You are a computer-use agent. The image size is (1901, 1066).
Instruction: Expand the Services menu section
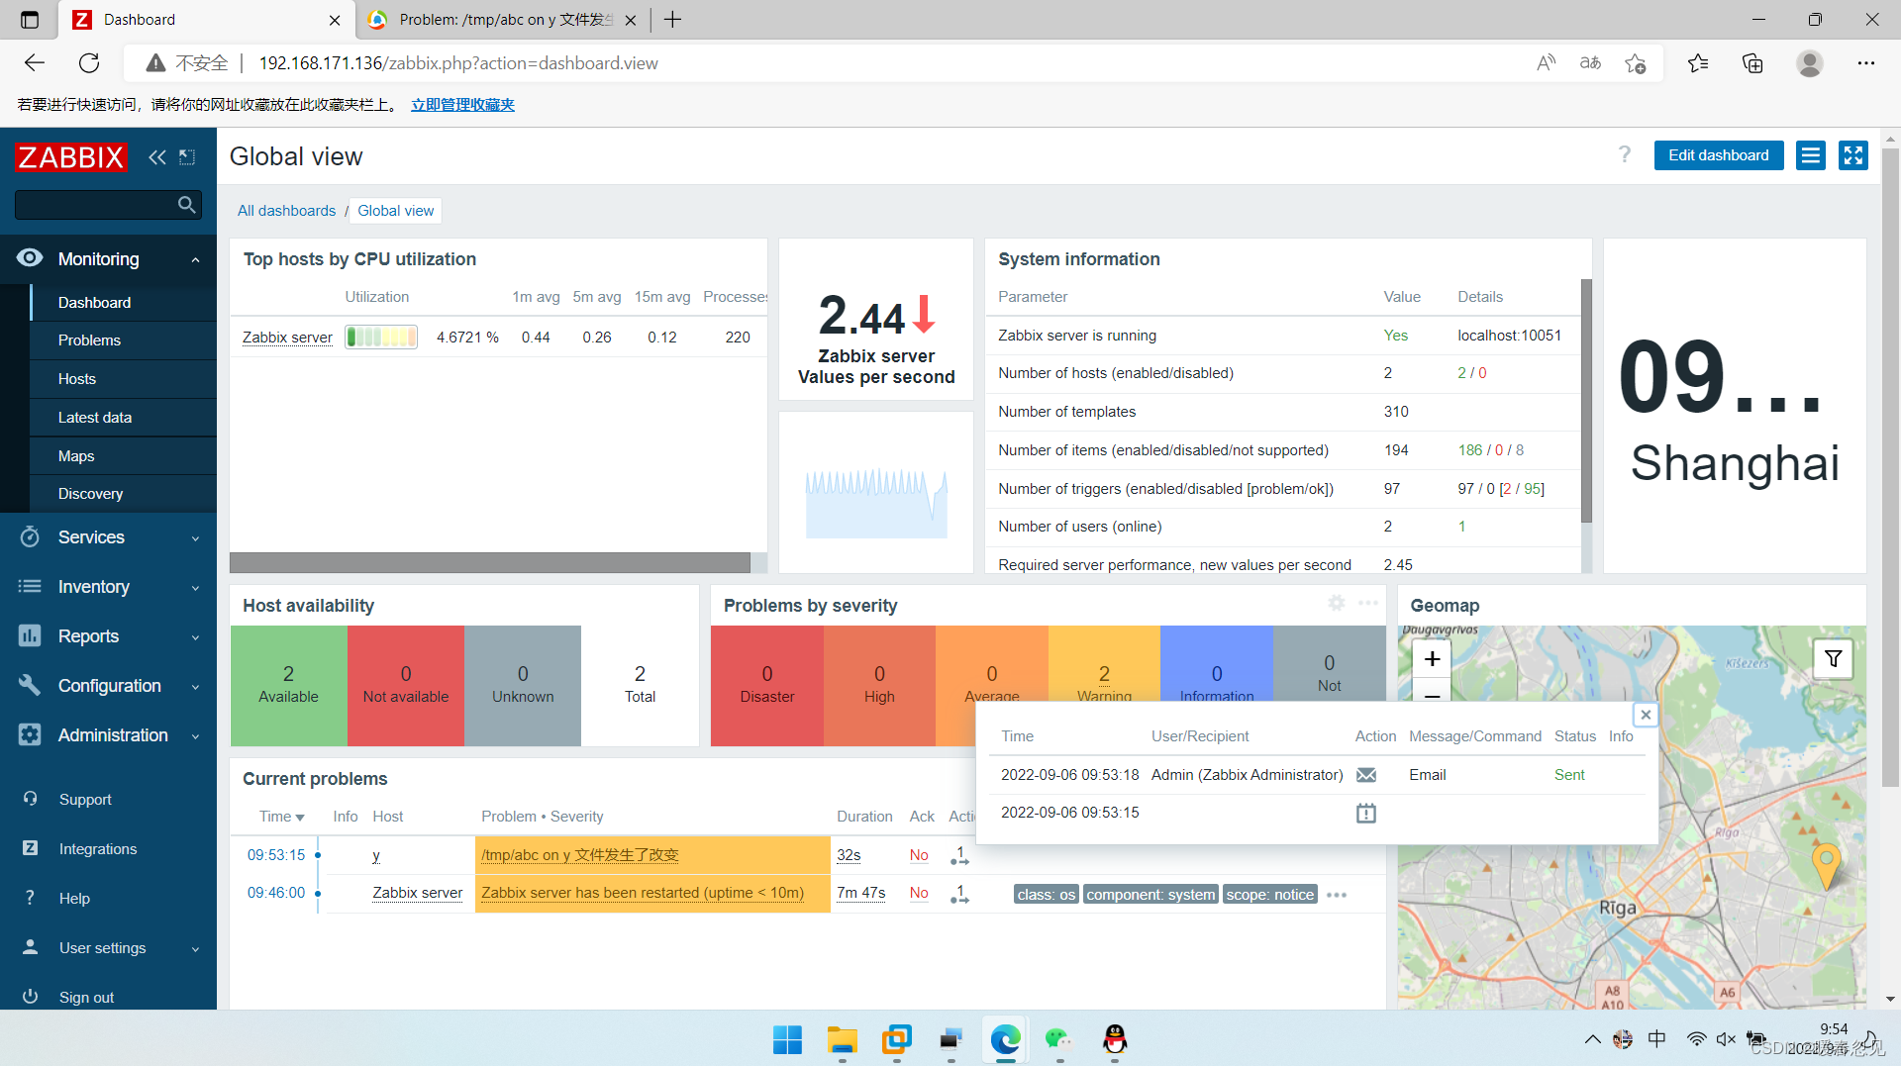pos(108,537)
